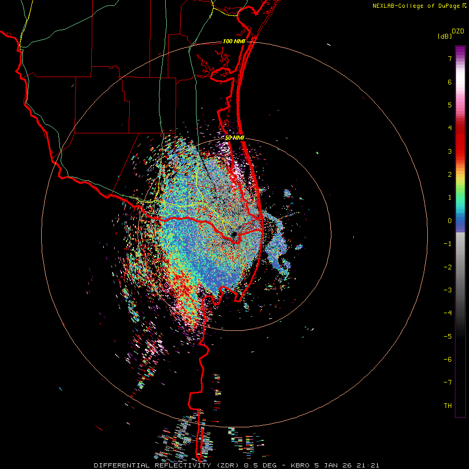Click the 1 value on the dB scale

tap(450, 198)
